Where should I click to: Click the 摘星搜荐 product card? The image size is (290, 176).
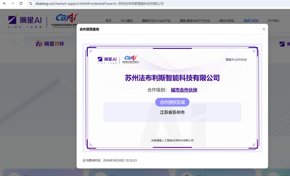click(x=50, y=44)
